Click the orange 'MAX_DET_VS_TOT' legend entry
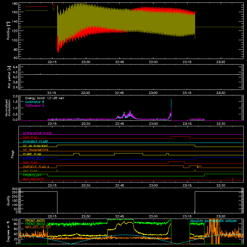 pos(38,227)
